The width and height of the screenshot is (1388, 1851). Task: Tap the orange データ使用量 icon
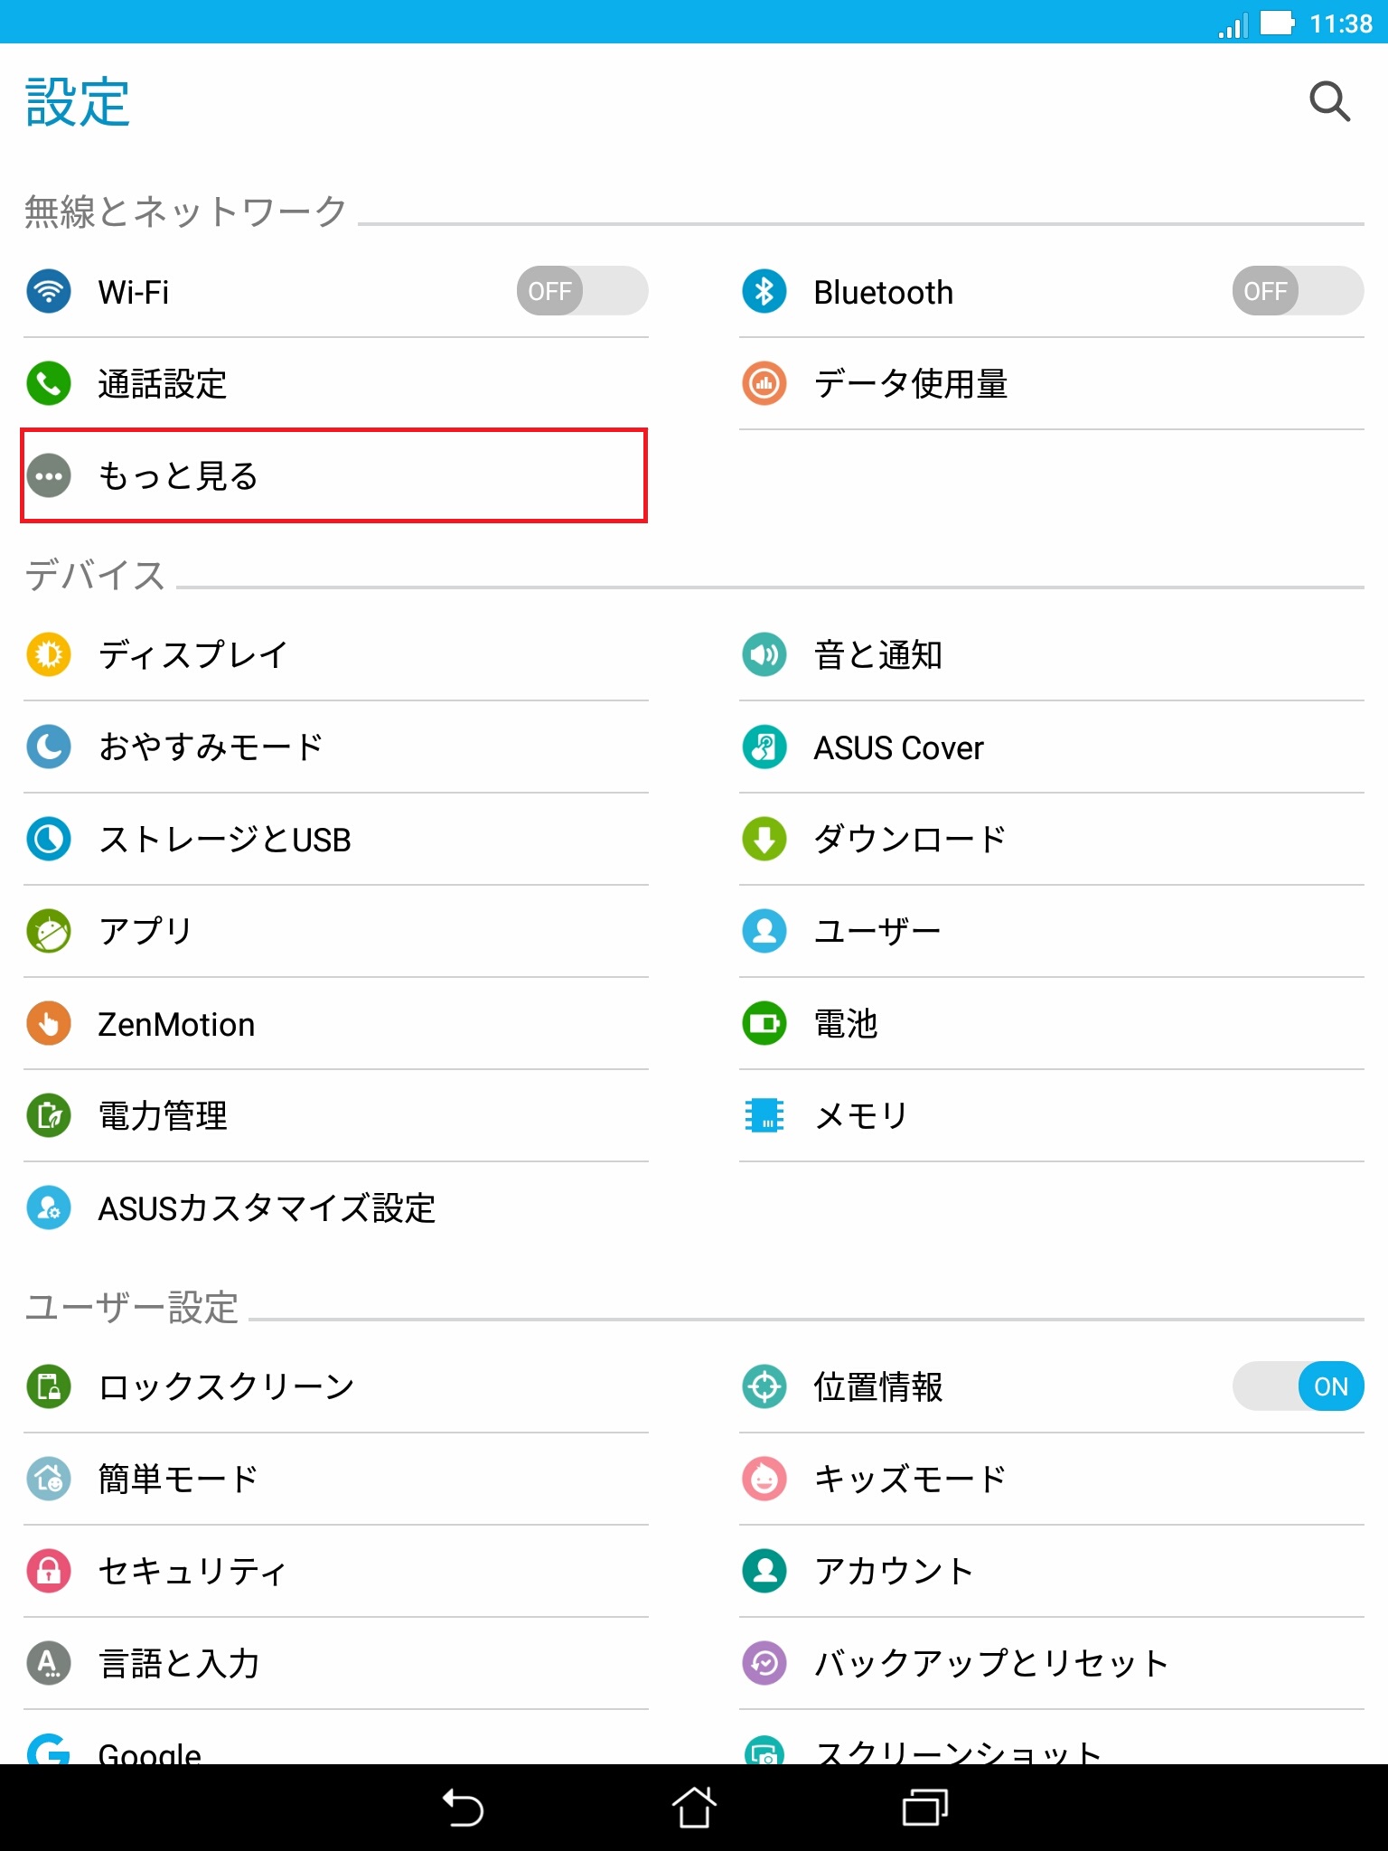(x=764, y=384)
